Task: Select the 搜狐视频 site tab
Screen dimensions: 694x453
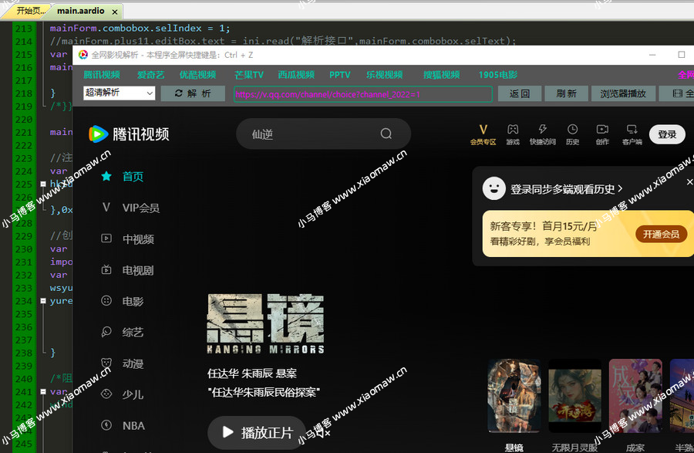Action: (x=441, y=75)
